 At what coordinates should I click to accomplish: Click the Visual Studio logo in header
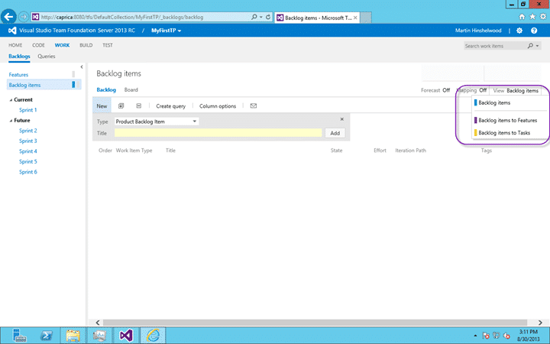coord(12,31)
